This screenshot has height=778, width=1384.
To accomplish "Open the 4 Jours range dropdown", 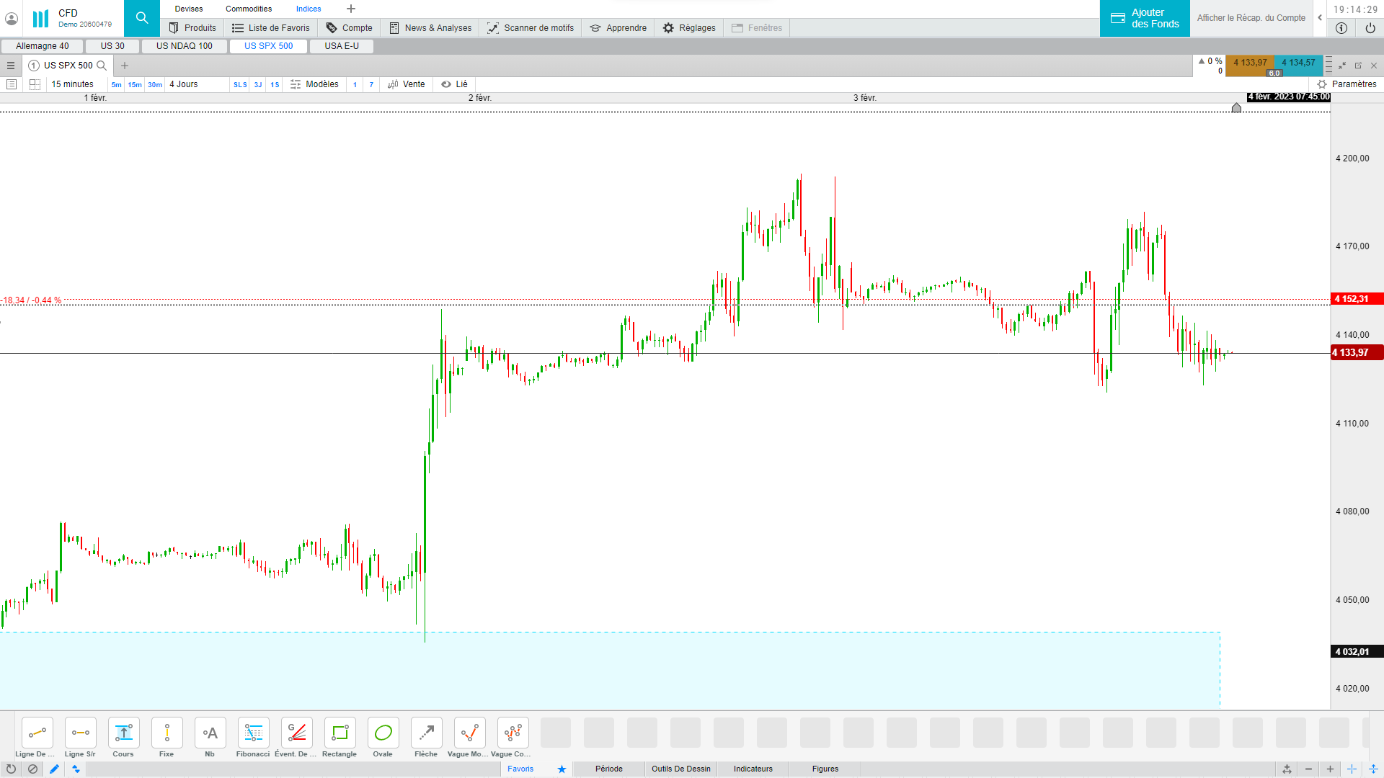I will pyautogui.click(x=184, y=84).
